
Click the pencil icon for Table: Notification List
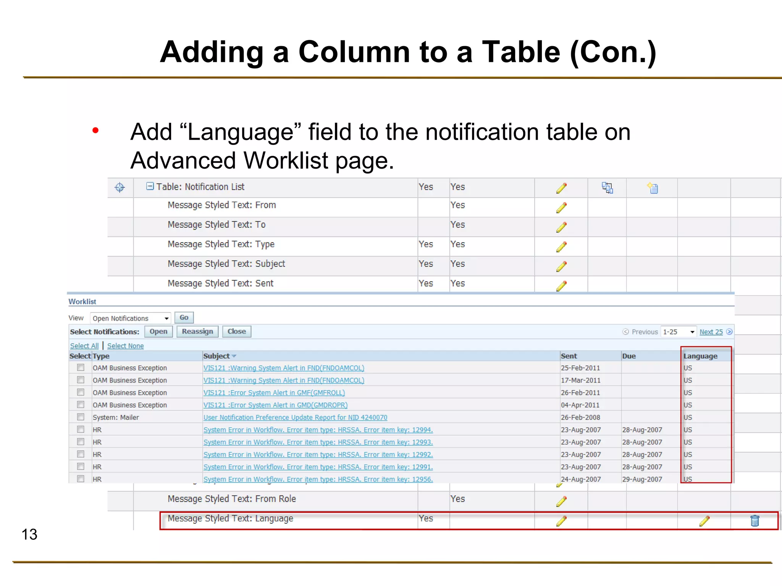[x=561, y=188]
